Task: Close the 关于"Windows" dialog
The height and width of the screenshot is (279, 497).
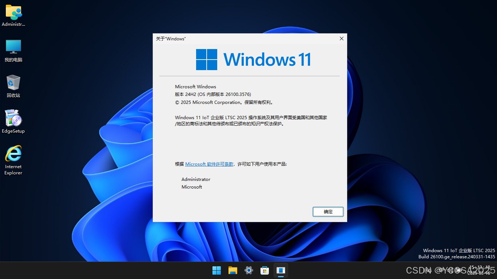Action: point(341,39)
